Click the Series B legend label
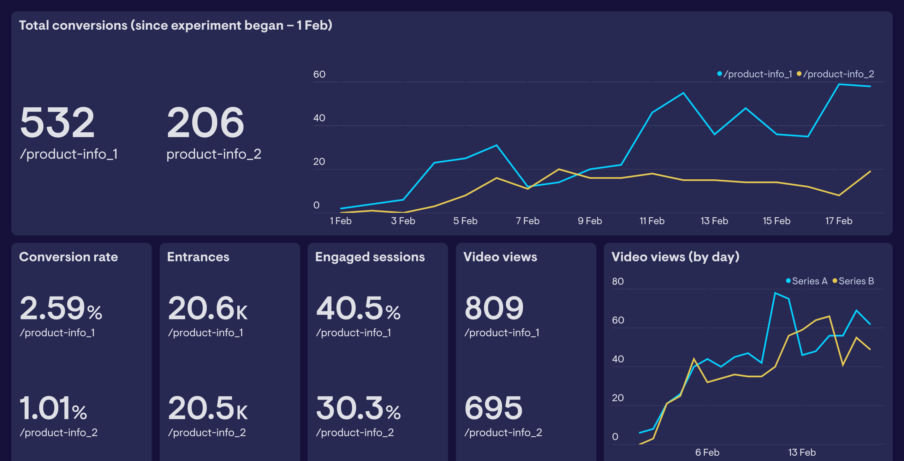The height and width of the screenshot is (461, 904). click(x=856, y=281)
